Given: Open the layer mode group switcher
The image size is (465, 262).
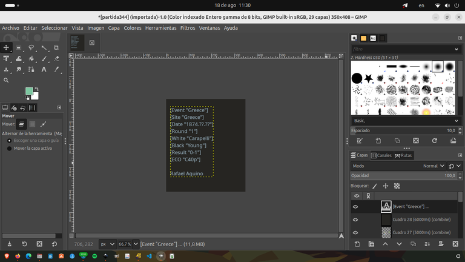Looking at the screenshot, I should click(x=455, y=166).
